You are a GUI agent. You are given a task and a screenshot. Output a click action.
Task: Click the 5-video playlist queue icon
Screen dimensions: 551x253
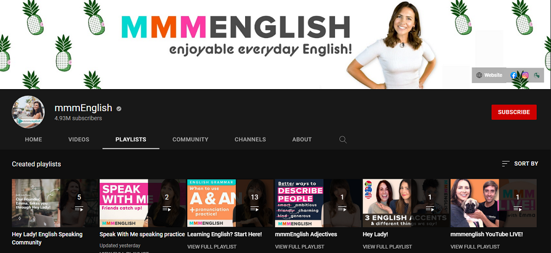pyautogui.click(x=79, y=208)
